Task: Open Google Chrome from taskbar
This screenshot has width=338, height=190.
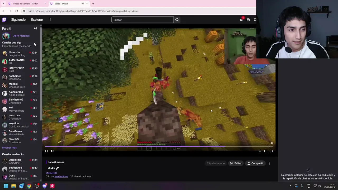Action: click(x=29, y=186)
